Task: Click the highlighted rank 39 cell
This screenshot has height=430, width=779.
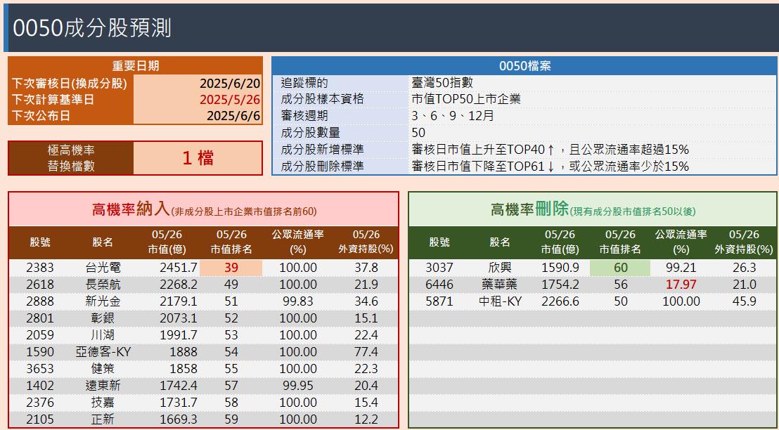Action: [x=231, y=268]
